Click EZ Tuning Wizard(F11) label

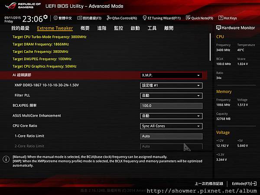164,18
